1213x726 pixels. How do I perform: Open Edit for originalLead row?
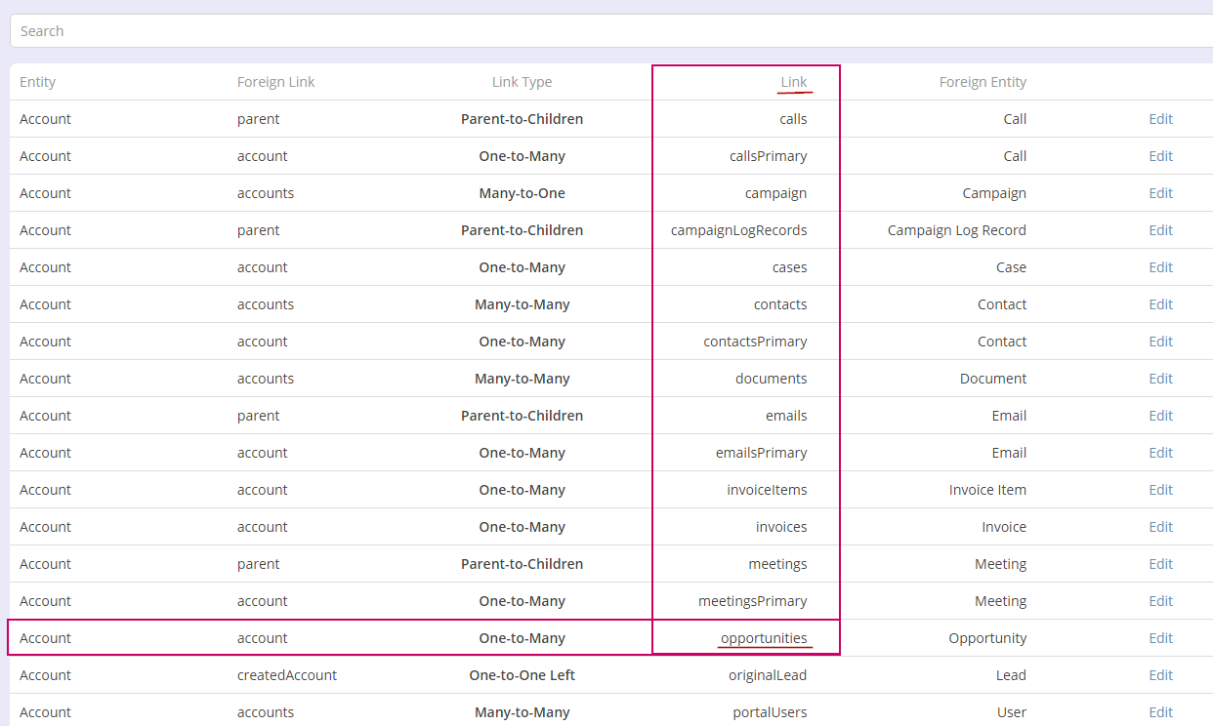coord(1160,675)
